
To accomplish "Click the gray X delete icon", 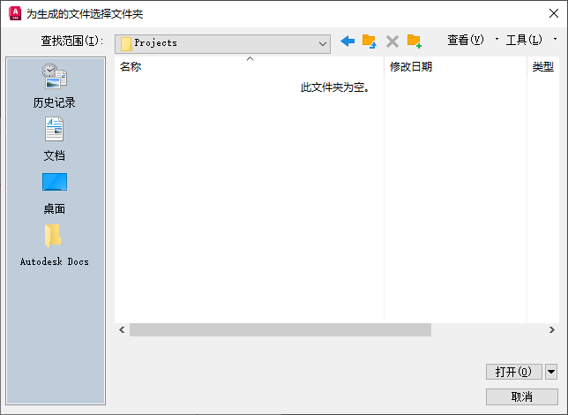I will coord(392,41).
